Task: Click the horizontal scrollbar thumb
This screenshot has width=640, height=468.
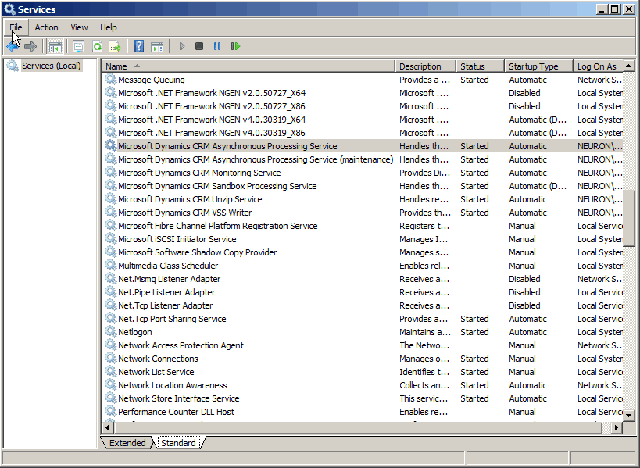Action: pyautogui.click(x=358, y=427)
